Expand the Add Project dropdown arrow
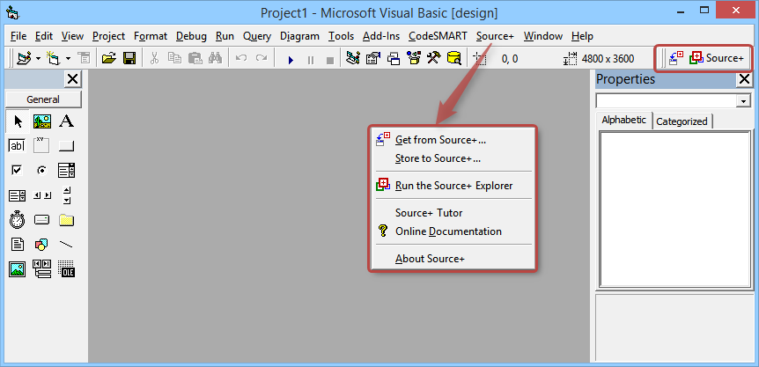The image size is (759, 367). pos(38,58)
